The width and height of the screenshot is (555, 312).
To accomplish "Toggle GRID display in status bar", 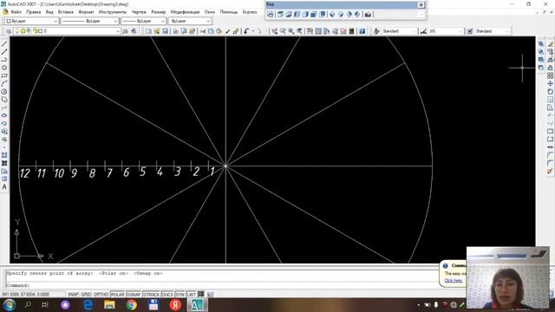I will pyautogui.click(x=86, y=295).
